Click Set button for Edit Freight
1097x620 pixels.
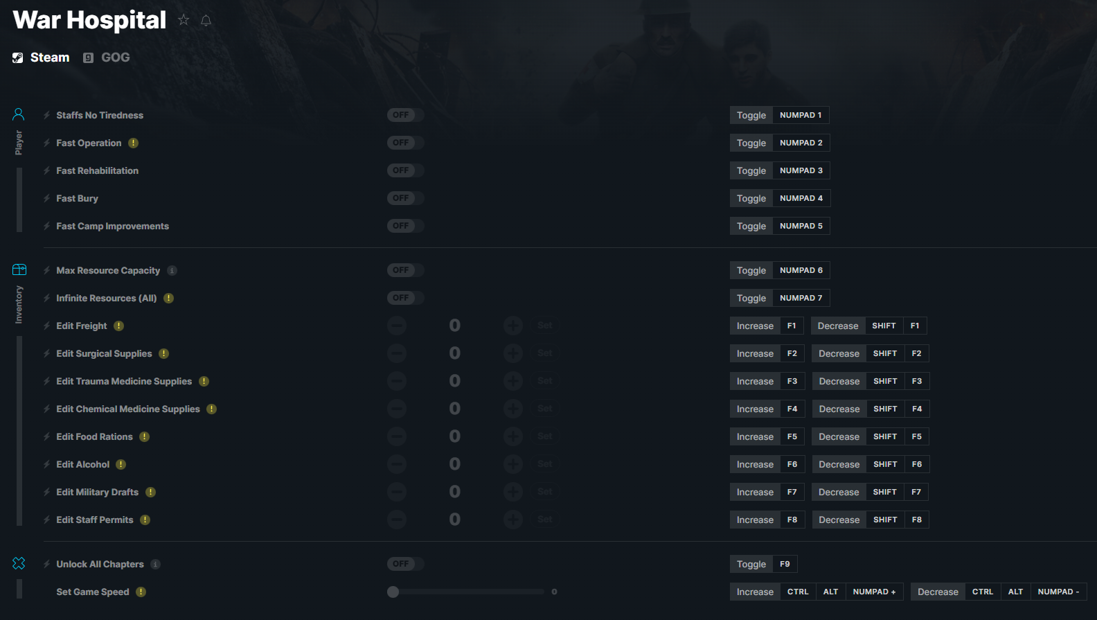545,326
